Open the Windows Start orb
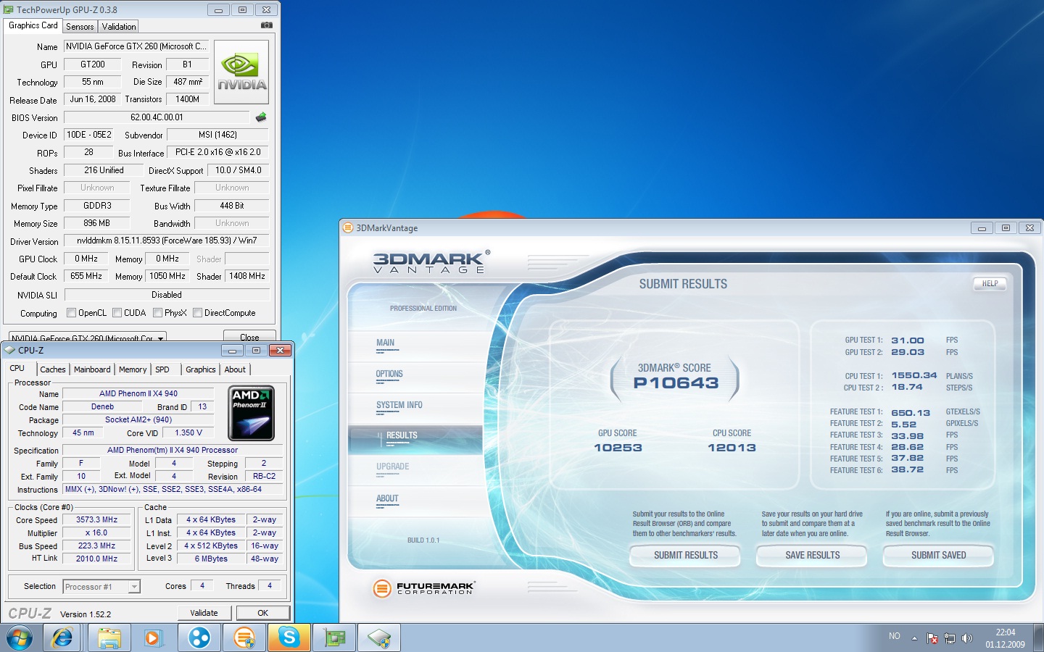The height and width of the screenshot is (652, 1044). point(20,638)
